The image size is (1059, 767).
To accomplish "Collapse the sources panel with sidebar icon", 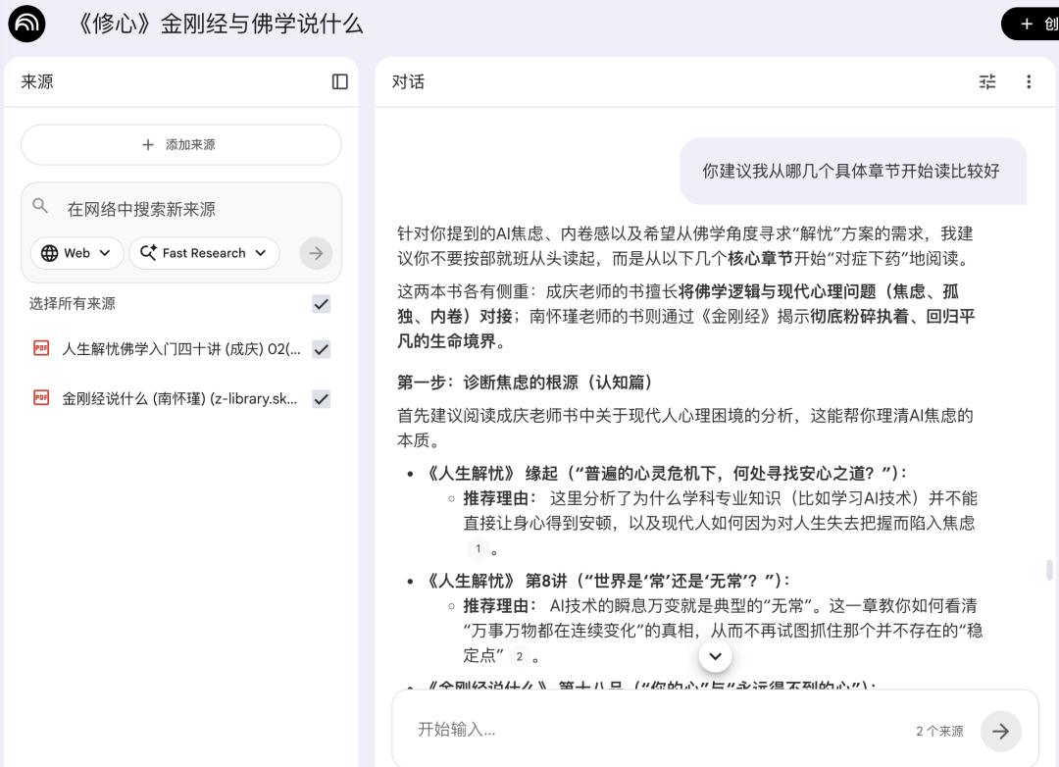I will 340,82.
